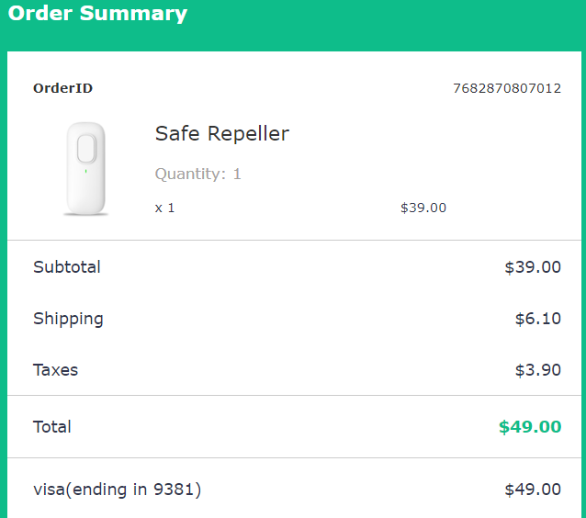
Task: Select the order number 7682870807012
Action: coord(506,89)
